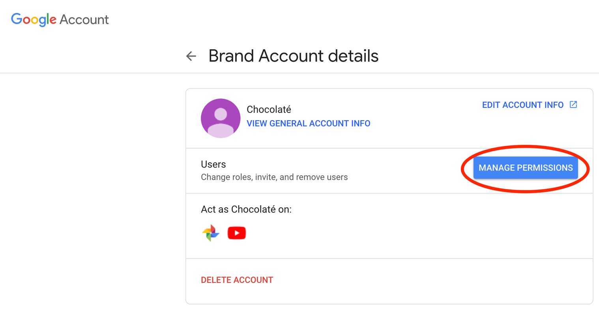The image size is (599, 310).
Task: Click the Users section label
Action: tap(213, 164)
